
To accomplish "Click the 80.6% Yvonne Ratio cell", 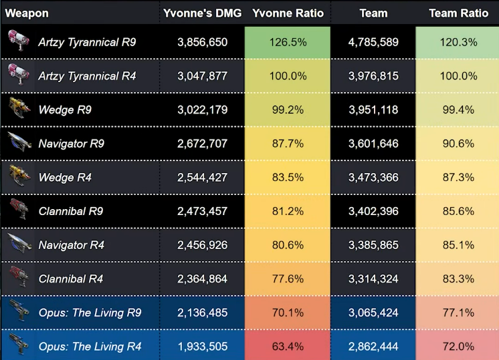I will pos(288,245).
